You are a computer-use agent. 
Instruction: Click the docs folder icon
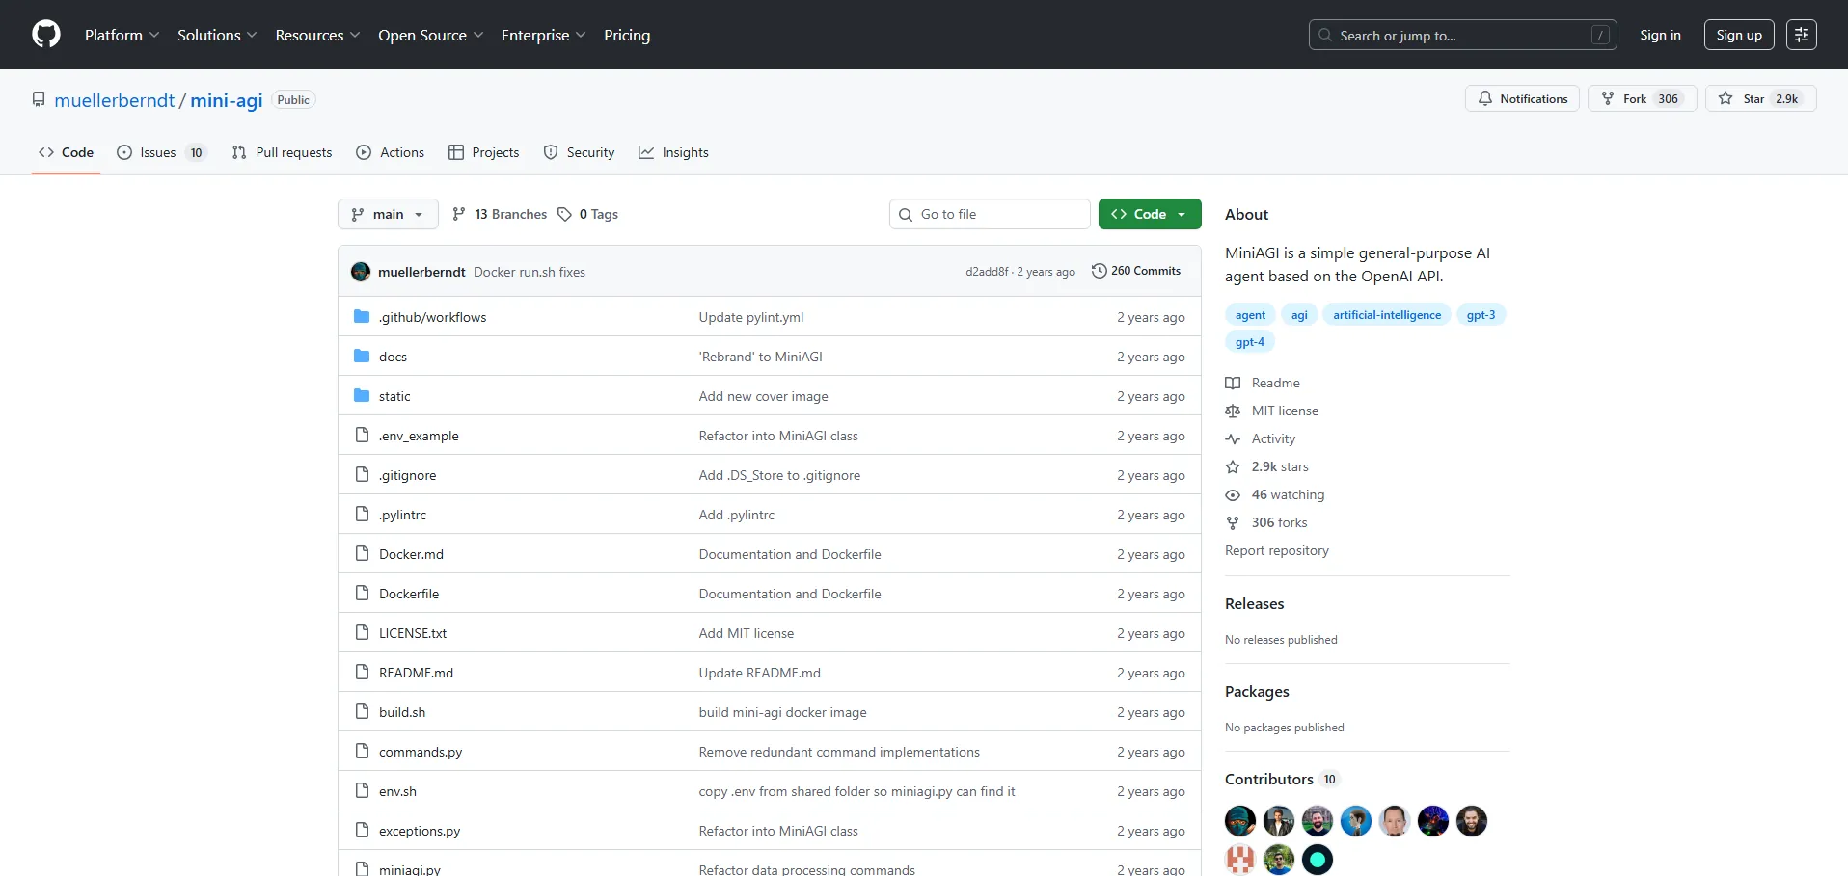(362, 357)
